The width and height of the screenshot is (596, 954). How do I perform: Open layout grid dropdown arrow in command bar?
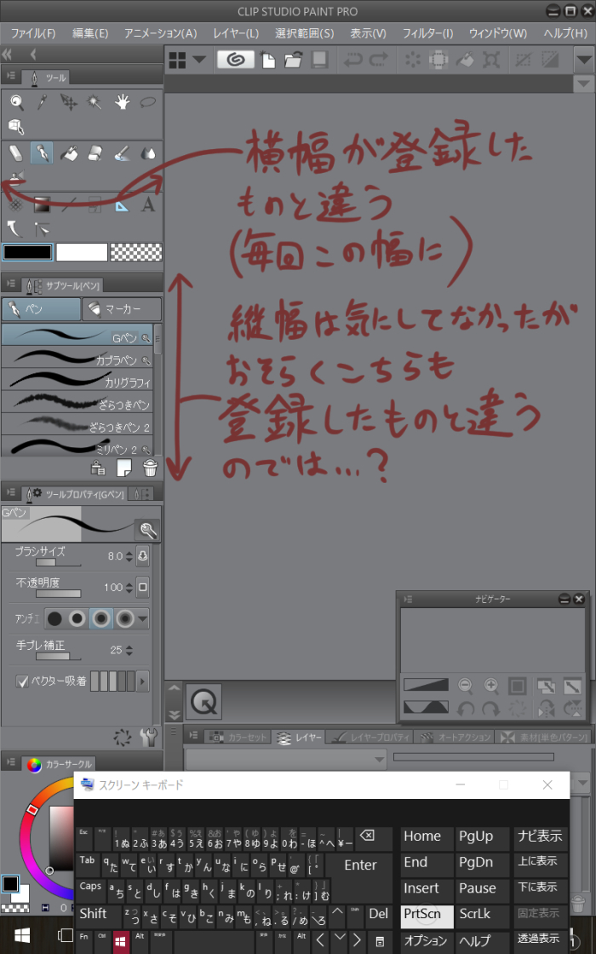199,60
